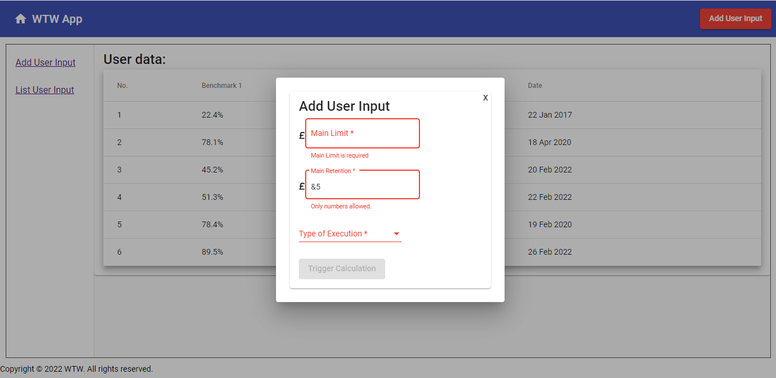Click the Type of Execution arrow icon
The image size is (776, 378).
[396, 234]
